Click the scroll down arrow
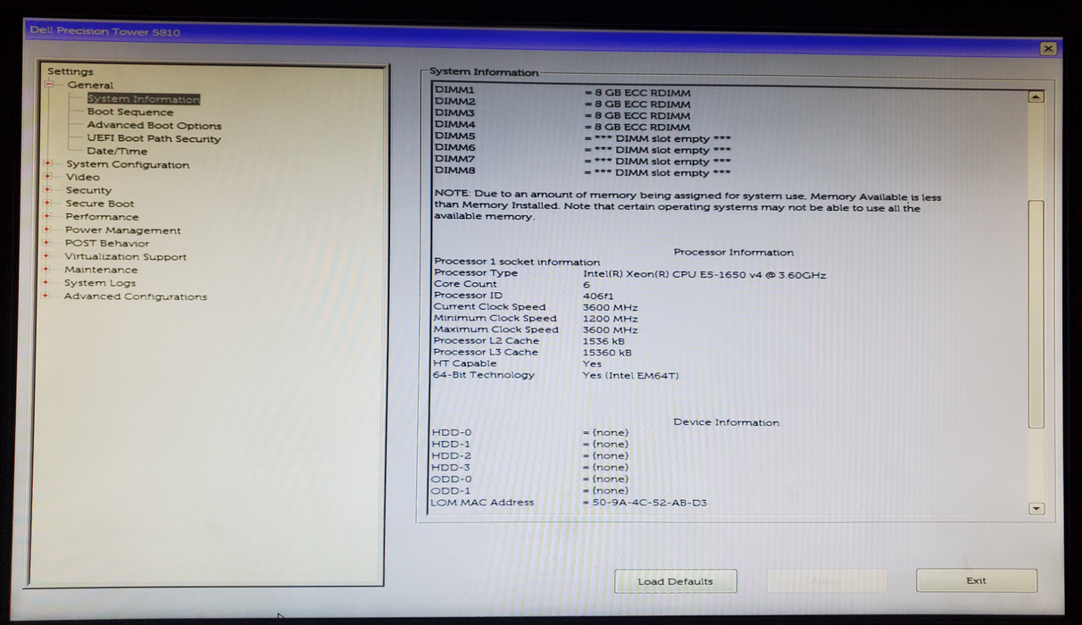The image size is (1082, 625). click(1036, 509)
